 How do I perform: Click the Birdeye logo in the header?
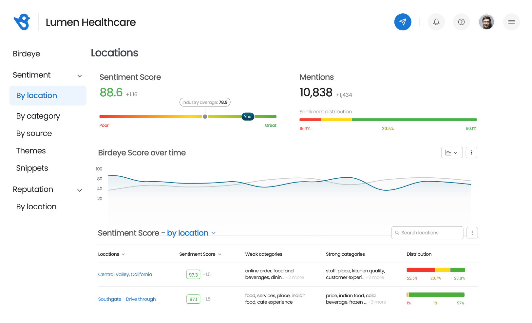coord(22,22)
